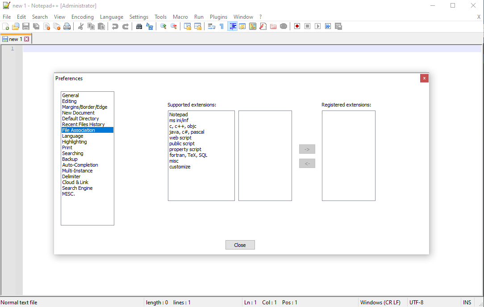The image size is (484, 307).
Task: Pick 'customize' in Supported extensions list
Action: click(x=180, y=167)
